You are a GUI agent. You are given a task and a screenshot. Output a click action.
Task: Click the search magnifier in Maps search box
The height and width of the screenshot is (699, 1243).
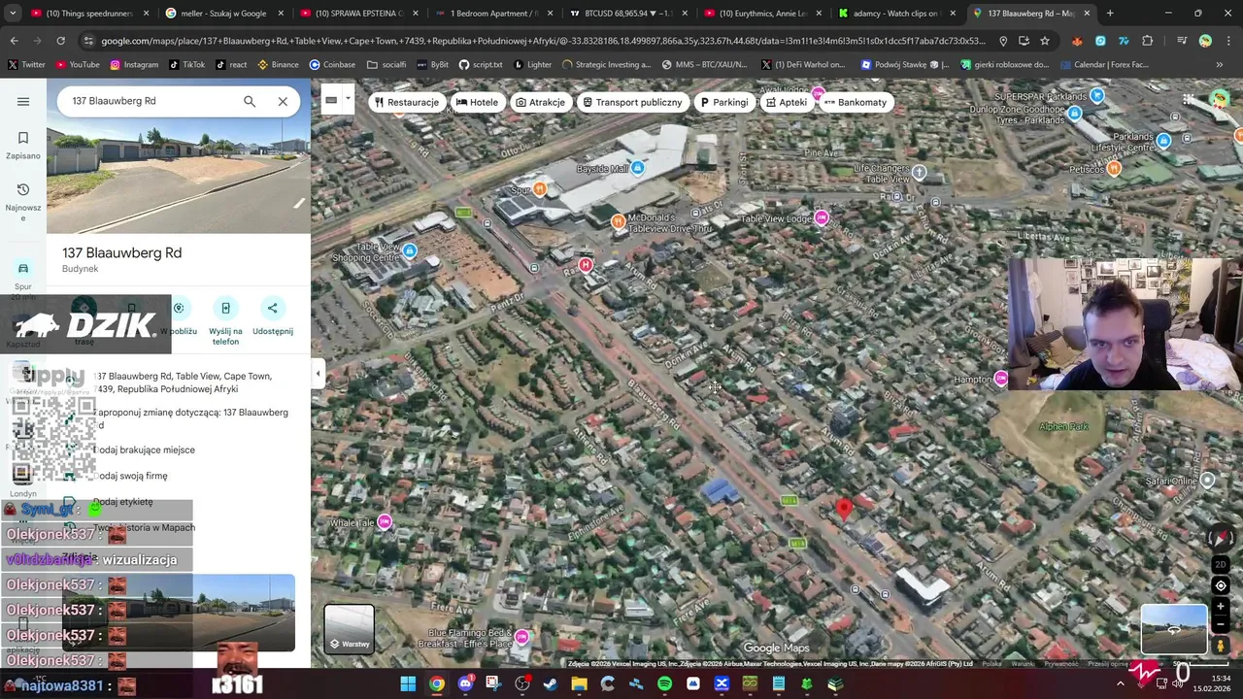pos(250,101)
